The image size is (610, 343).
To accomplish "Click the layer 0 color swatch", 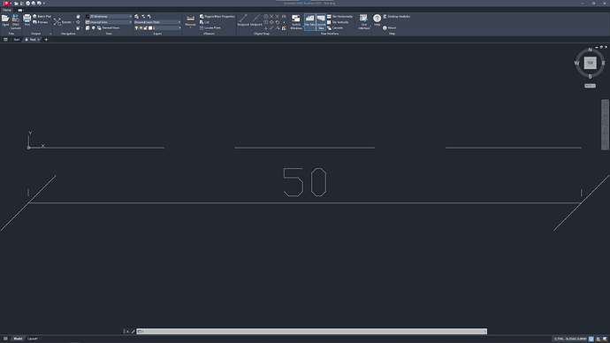I will pos(150,28).
